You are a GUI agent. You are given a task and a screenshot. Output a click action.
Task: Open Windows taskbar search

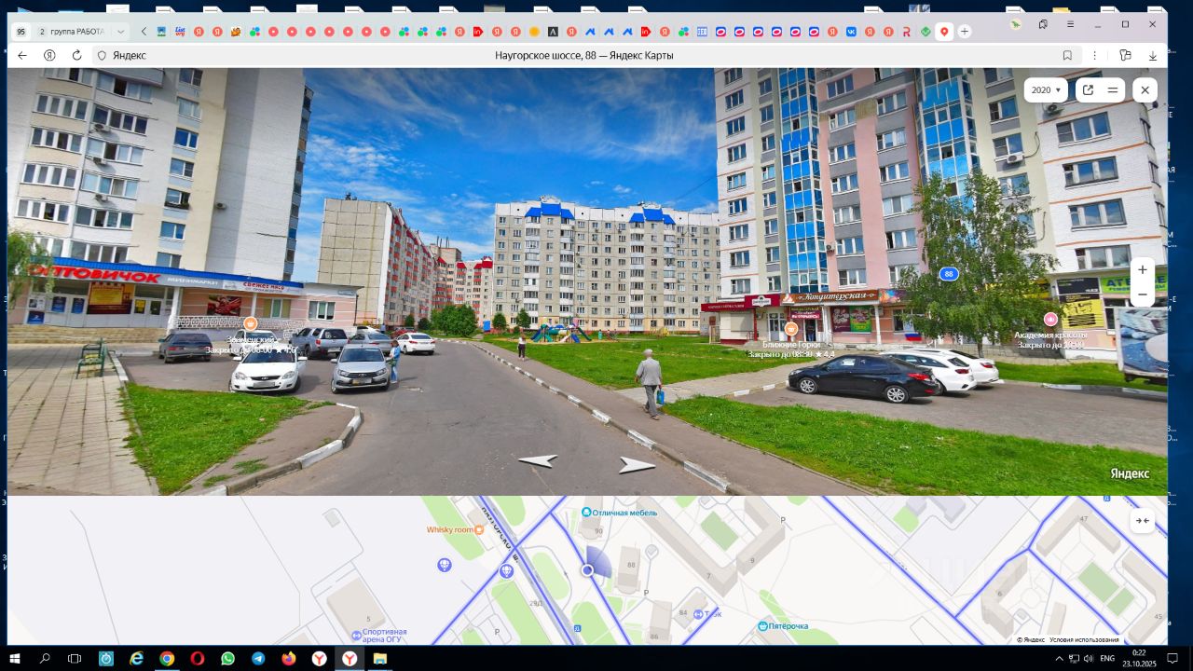45,659
